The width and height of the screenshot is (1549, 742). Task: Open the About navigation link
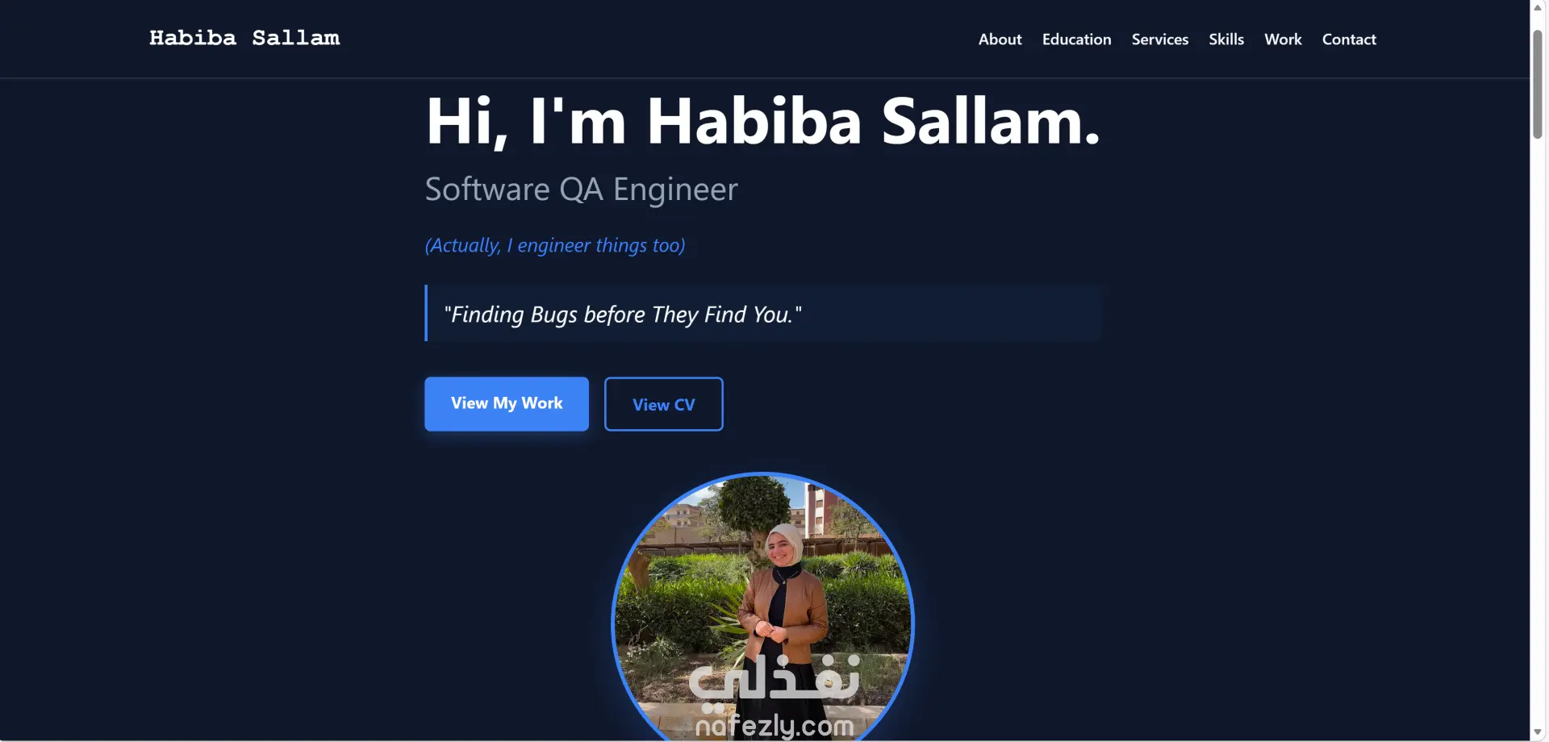(x=1000, y=39)
